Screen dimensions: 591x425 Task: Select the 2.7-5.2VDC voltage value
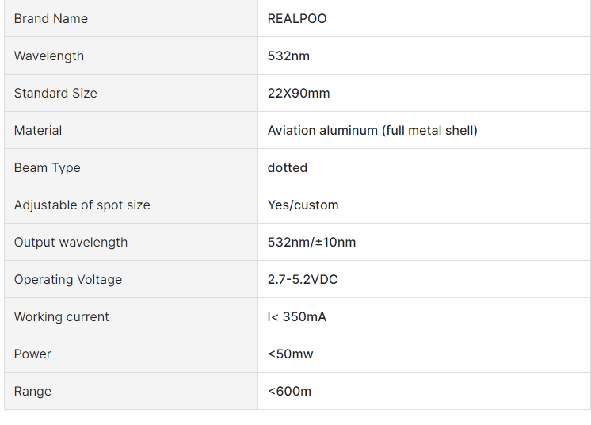(x=303, y=280)
